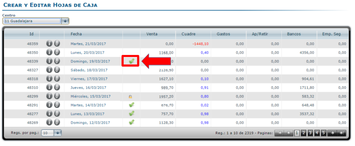The width and height of the screenshot is (355, 146).
Task: Click attachment clip icon for record 48269
Action: click(x=57, y=122)
